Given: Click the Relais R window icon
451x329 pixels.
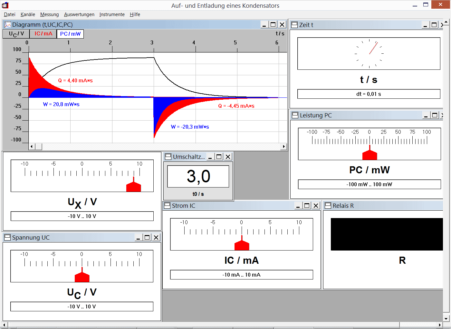Looking at the screenshot, I should [328, 206].
